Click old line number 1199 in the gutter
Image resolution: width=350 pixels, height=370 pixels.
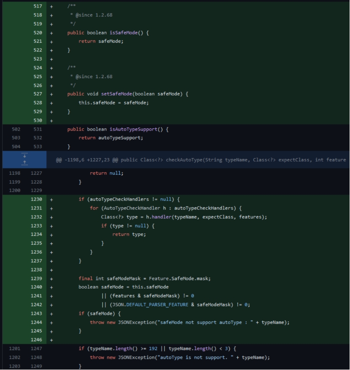[x=14, y=182]
